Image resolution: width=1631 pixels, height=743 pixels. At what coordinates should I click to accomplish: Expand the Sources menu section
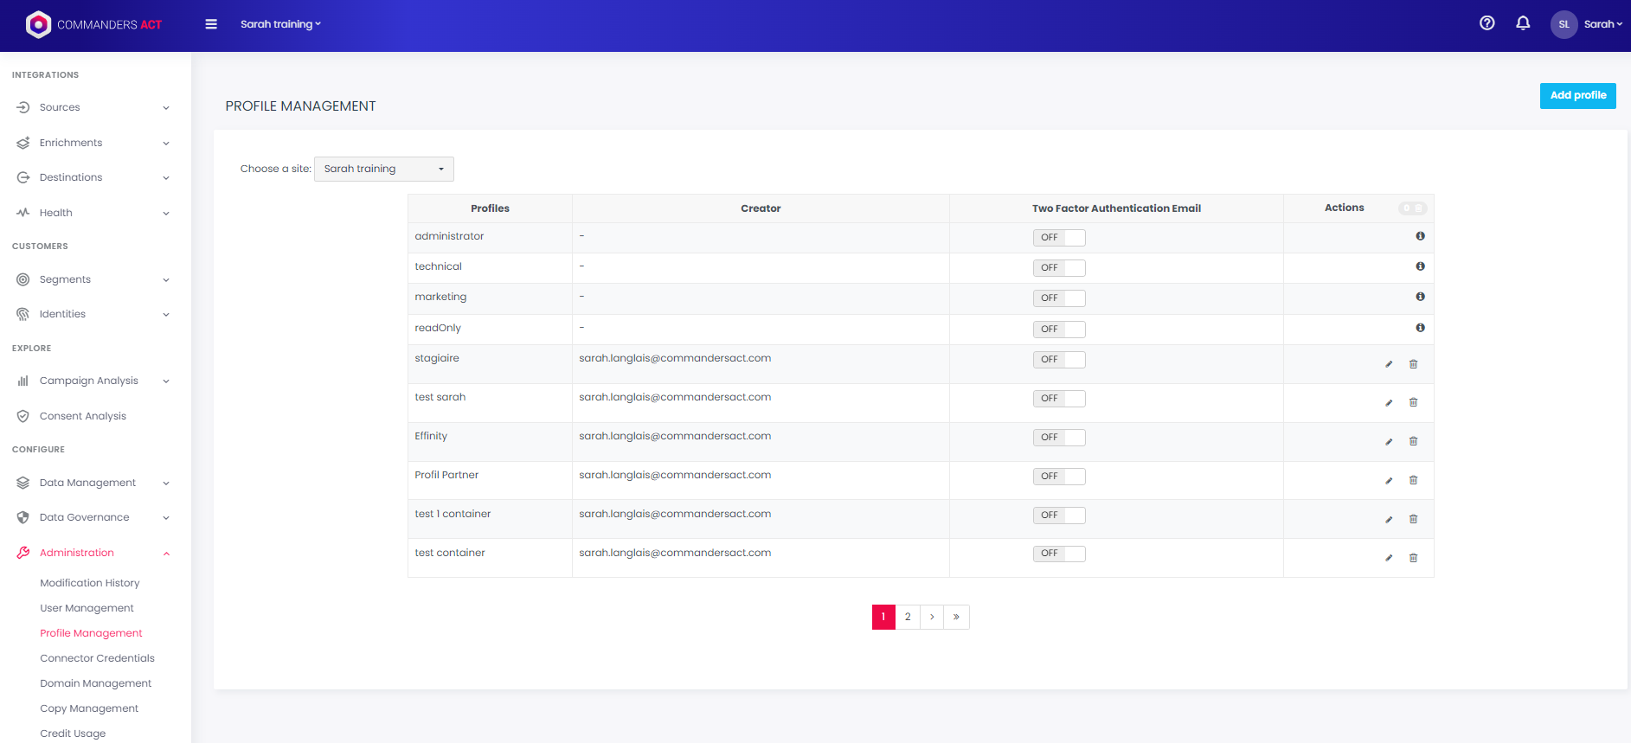(93, 107)
